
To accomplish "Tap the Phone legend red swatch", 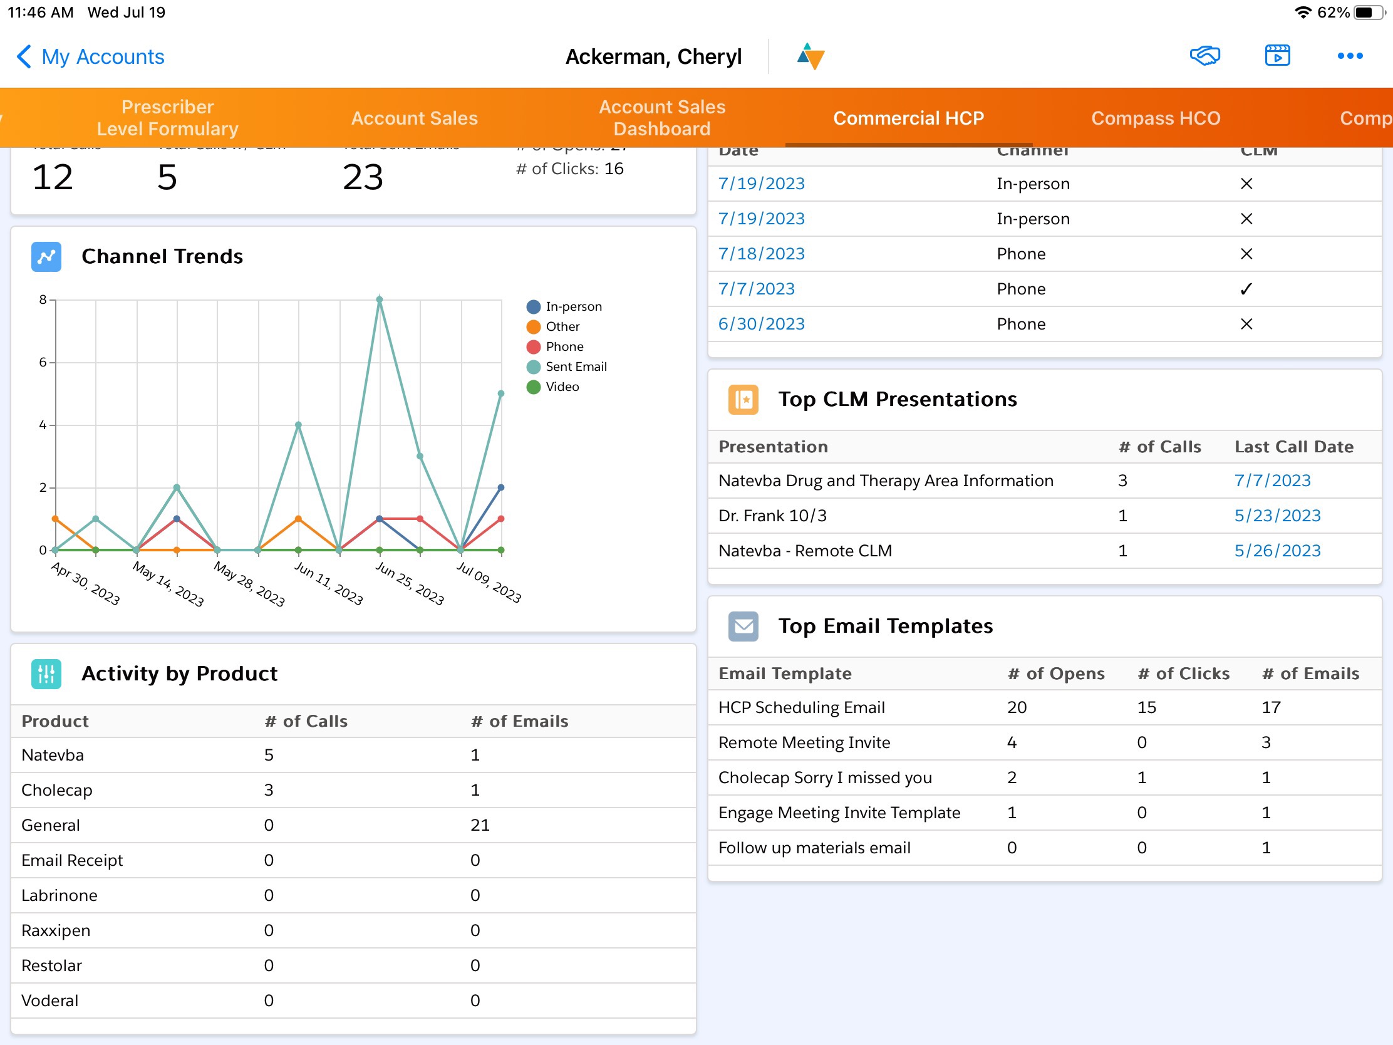I will click(534, 347).
